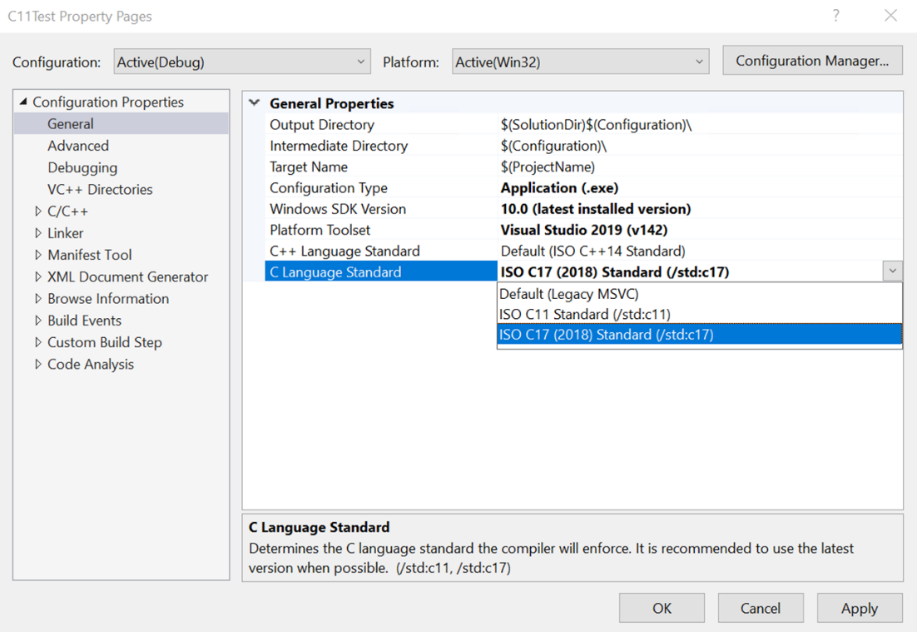Open the Platform dropdown

point(698,60)
